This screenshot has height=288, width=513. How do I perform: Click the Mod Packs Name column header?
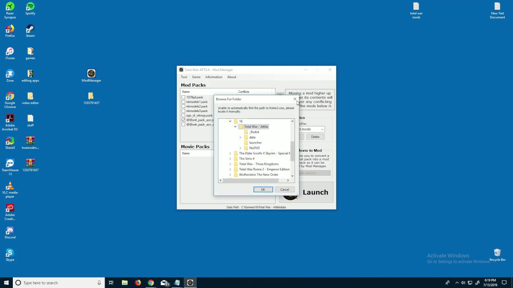[x=209, y=92]
